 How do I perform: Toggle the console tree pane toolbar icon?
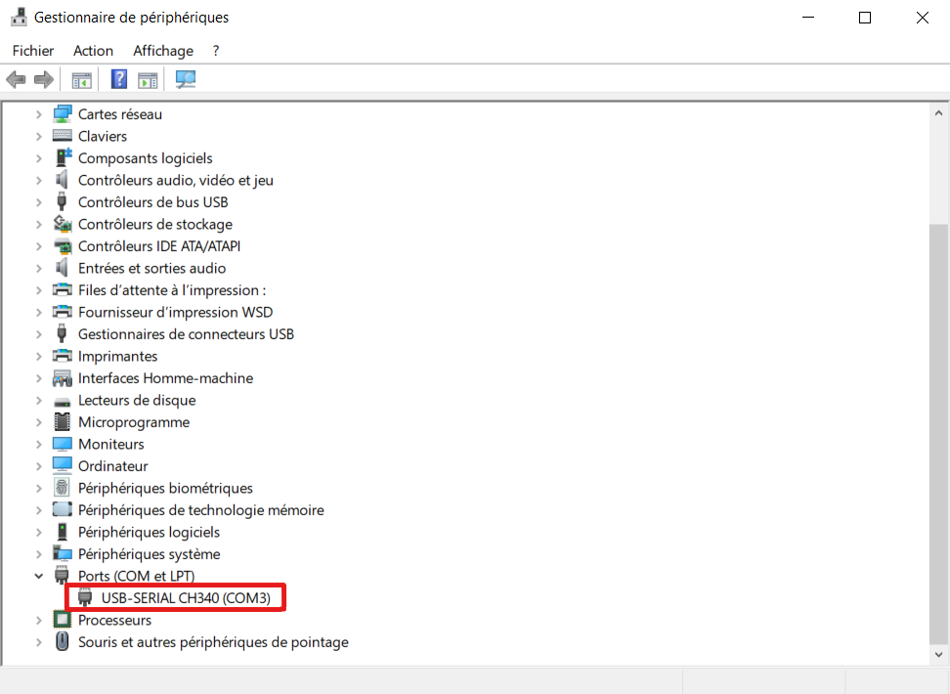click(x=82, y=79)
